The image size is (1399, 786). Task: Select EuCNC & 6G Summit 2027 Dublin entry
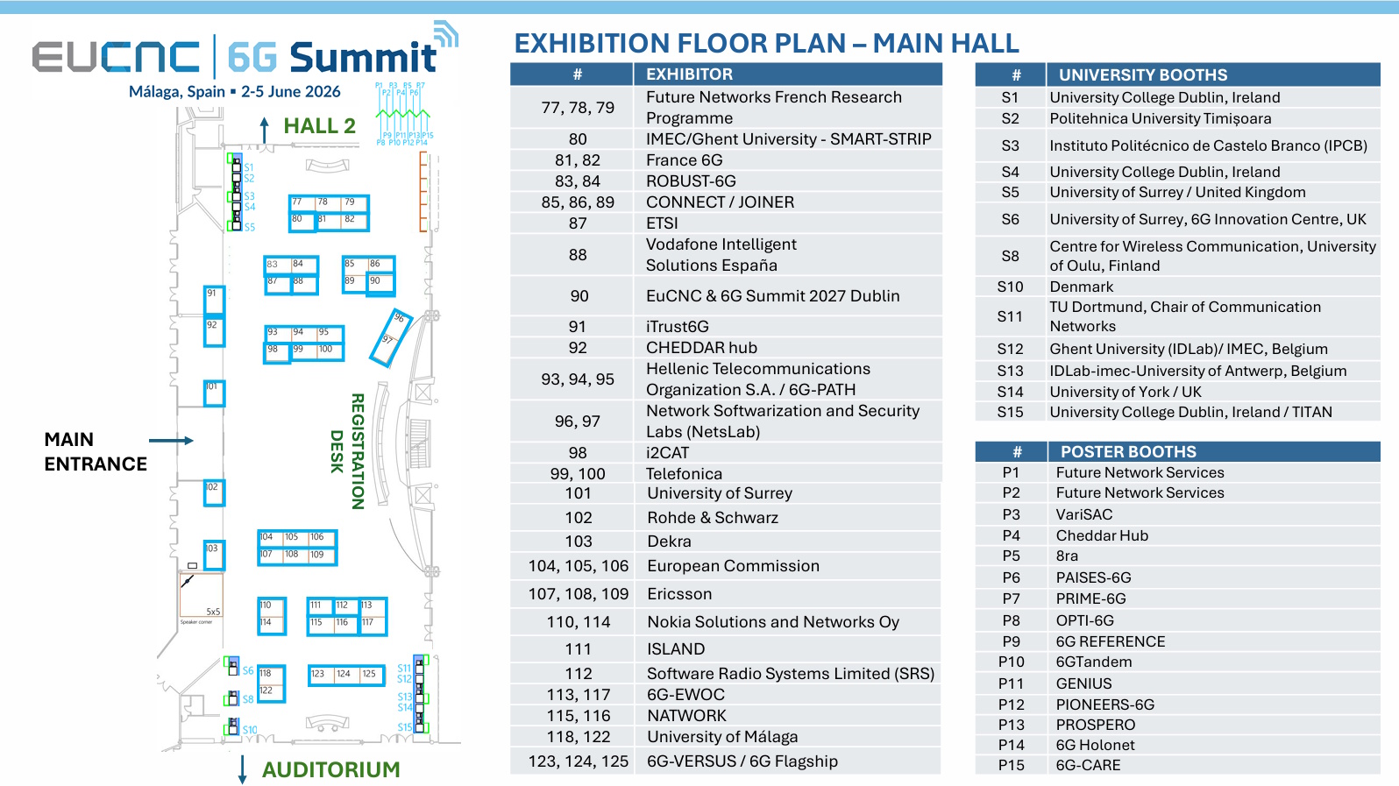(x=773, y=296)
